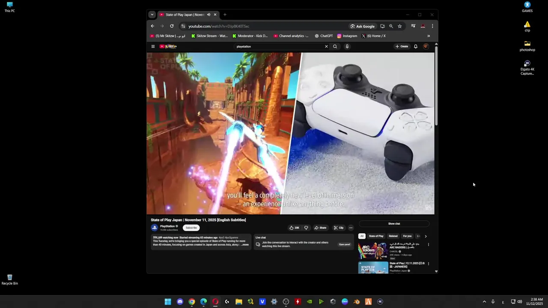Select the State of Play filter chip

coord(376,236)
